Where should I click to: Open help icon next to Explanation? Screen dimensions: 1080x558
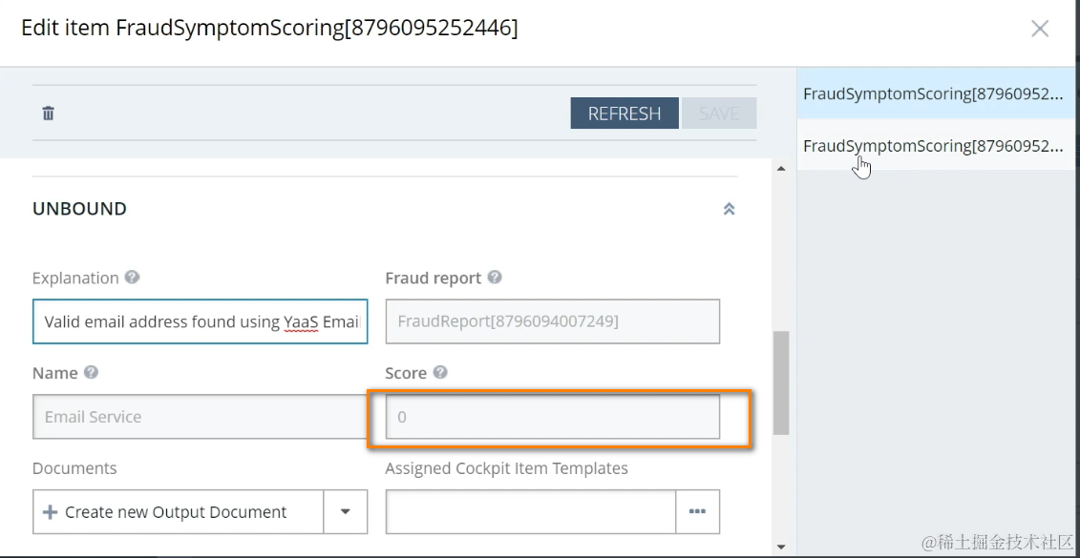click(132, 278)
